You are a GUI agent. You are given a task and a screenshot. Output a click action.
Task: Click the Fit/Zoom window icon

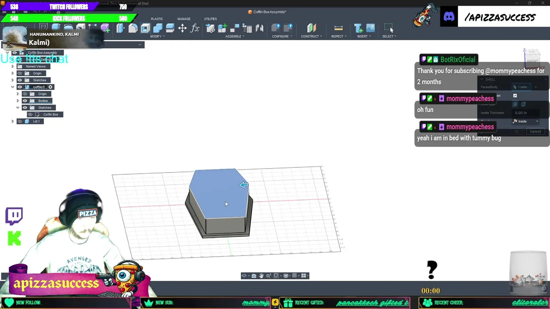(x=276, y=276)
